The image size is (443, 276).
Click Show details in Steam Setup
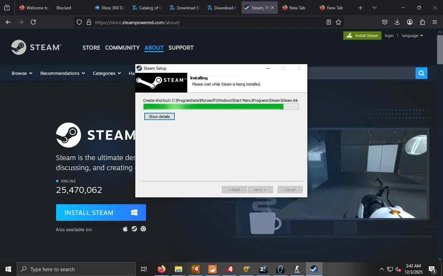click(x=160, y=117)
